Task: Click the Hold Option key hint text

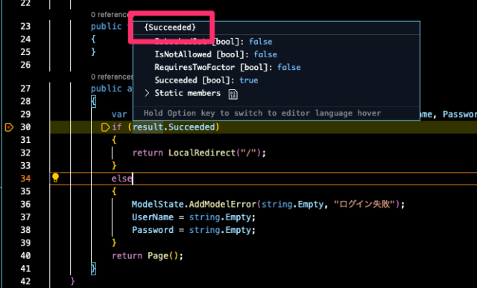Action: click(262, 113)
